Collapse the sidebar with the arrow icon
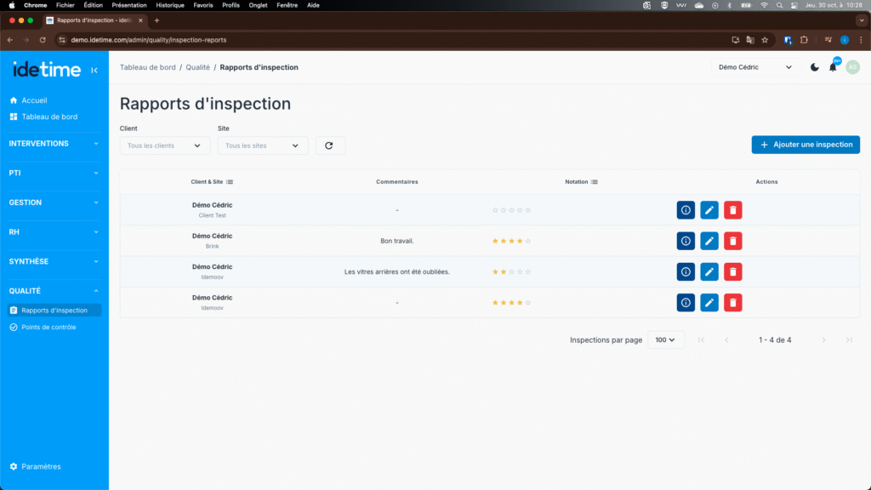The height and width of the screenshot is (490, 871). [x=94, y=70]
